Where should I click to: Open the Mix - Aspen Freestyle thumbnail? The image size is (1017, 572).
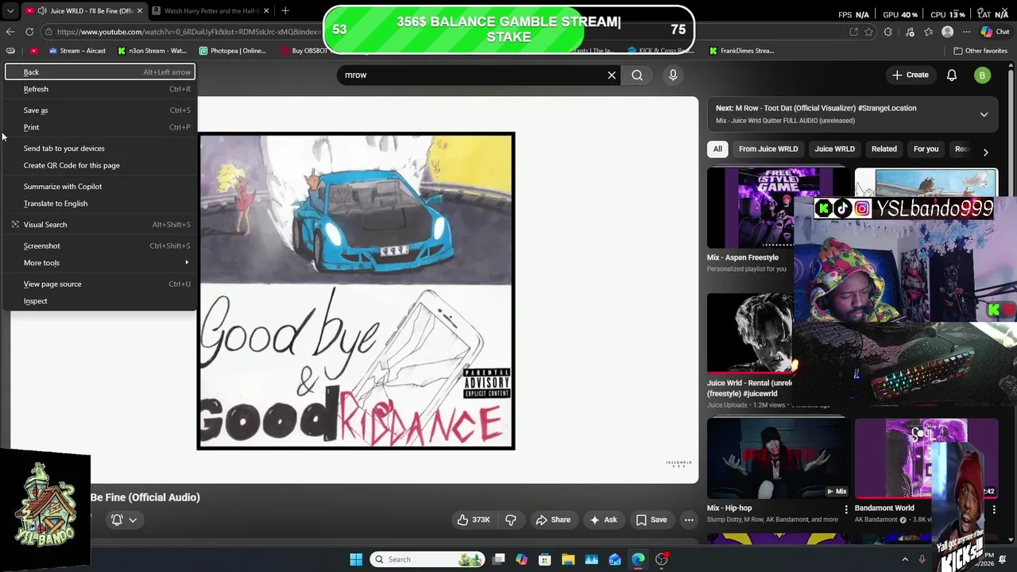(x=751, y=208)
